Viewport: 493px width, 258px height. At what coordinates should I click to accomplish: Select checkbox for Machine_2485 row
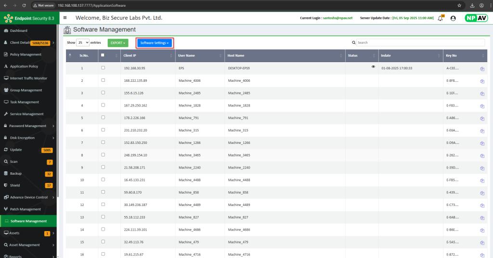[103, 93]
